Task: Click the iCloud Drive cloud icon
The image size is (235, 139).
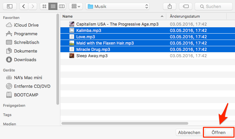Action: 9,25
